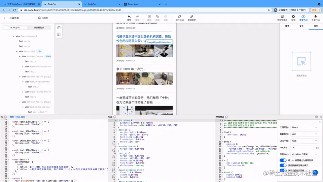
Task: Click the download code (下载代码) icon
Action: tap(315, 17)
